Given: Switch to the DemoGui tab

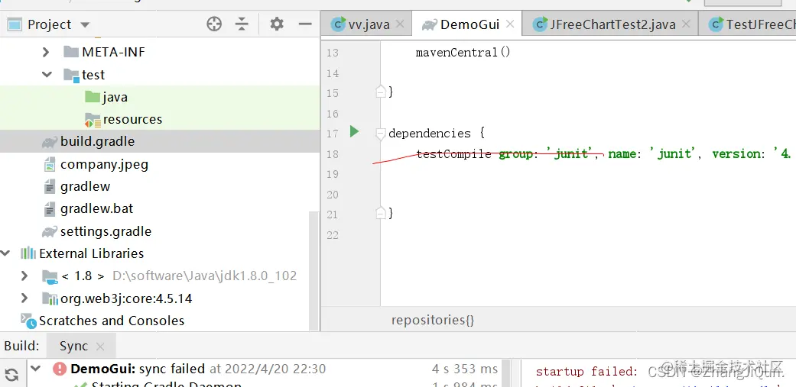Looking at the screenshot, I should tap(470, 24).
